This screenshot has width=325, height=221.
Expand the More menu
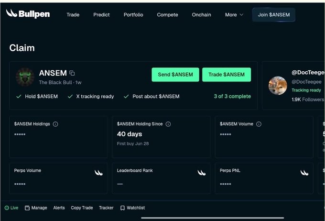(234, 15)
